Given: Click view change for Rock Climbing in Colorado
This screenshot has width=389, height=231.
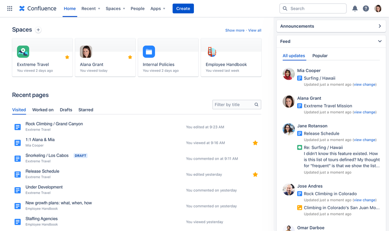Looking at the screenshot, I should [x=364, y=200].
